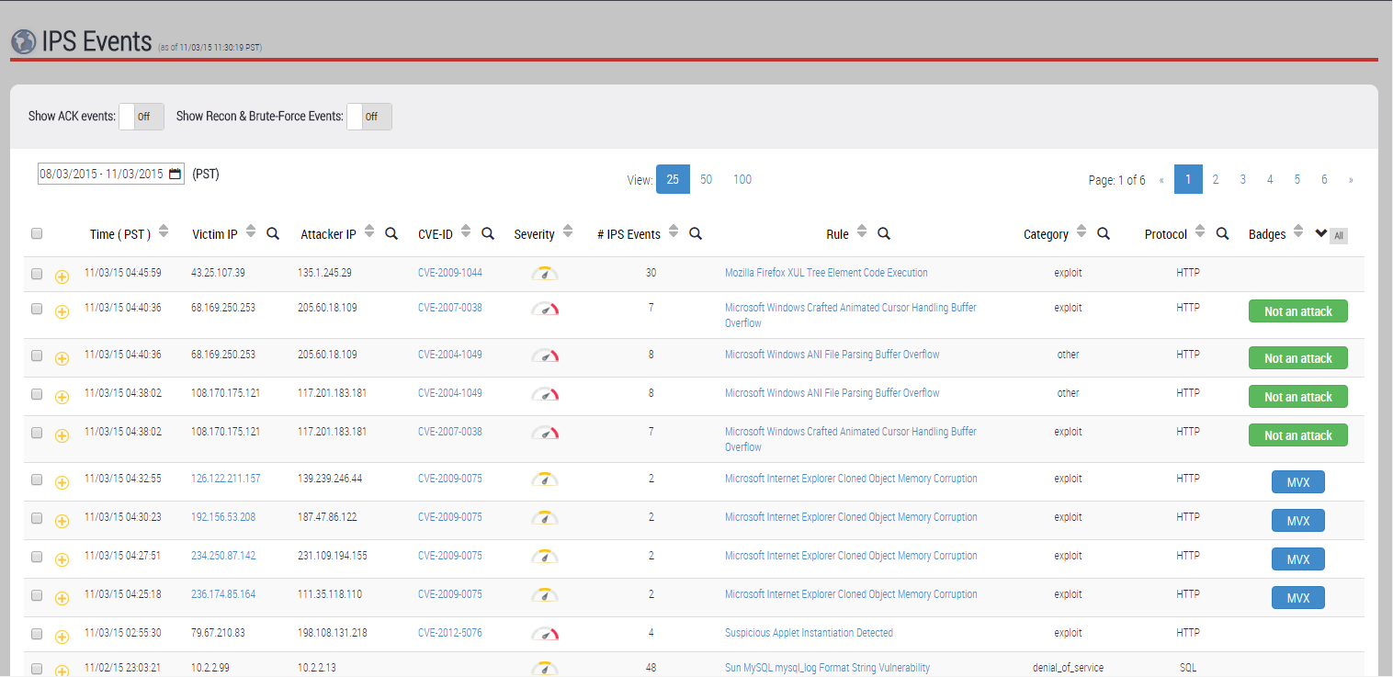The height and width of the screenshot is (677, 1393).
Task: Open calendar icon in date range field
Action: click(x=175, y=174)
